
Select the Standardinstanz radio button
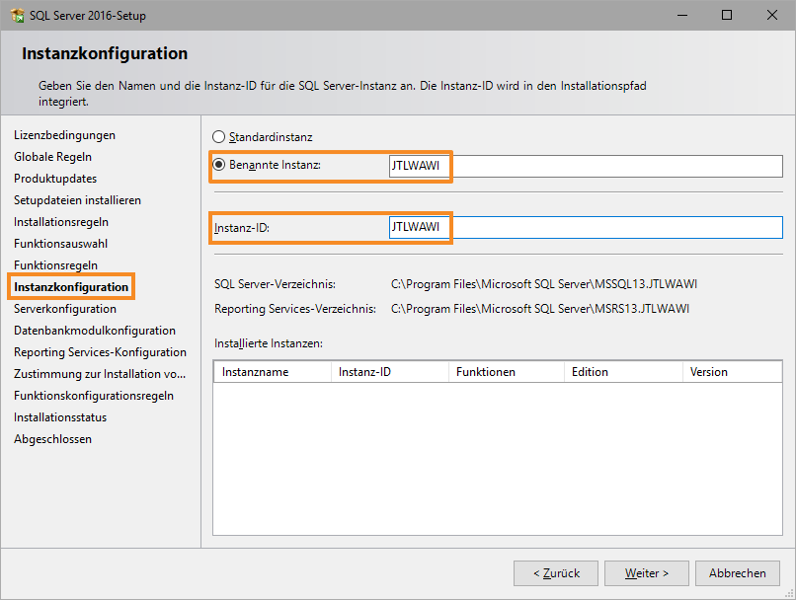219,137
